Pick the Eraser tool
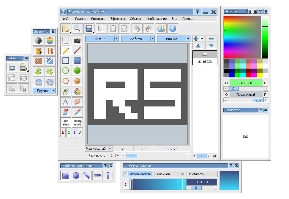Screen dimensions: 289x199 tap(65, 112)
